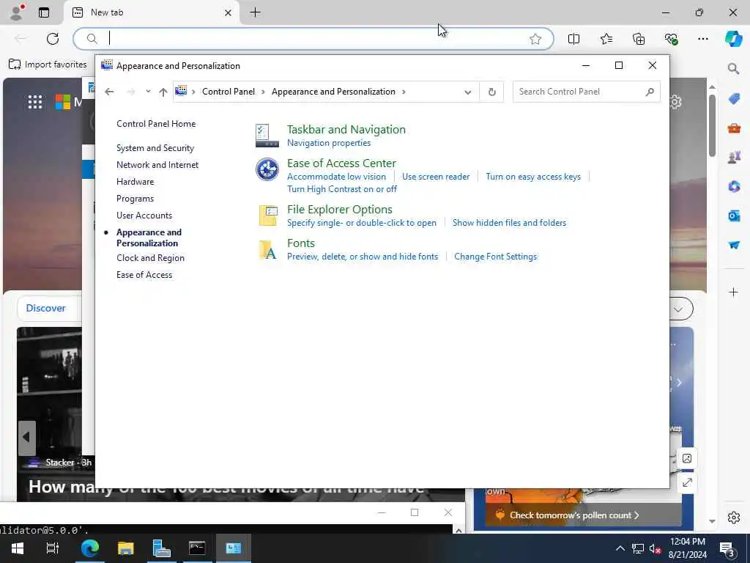
Task: Open Edge split screen button
Action: pos(573,39)
